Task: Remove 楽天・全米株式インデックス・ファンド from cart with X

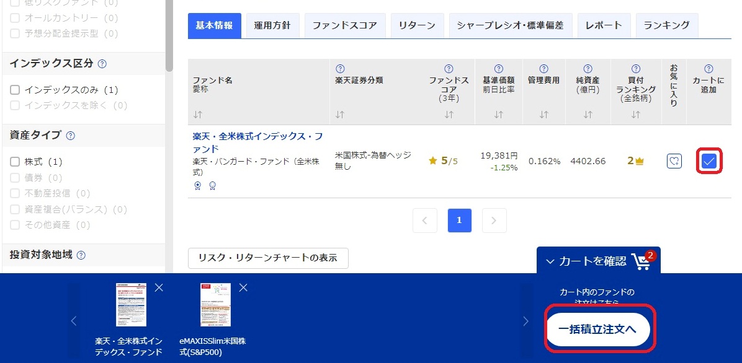Action: coord(159,287)
